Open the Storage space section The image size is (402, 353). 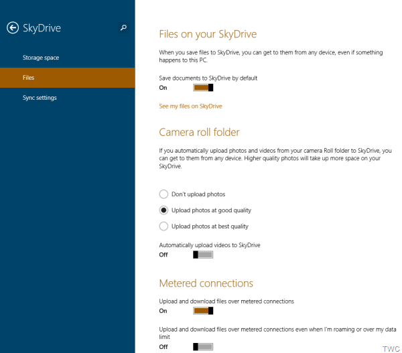(x=41, y=58)
